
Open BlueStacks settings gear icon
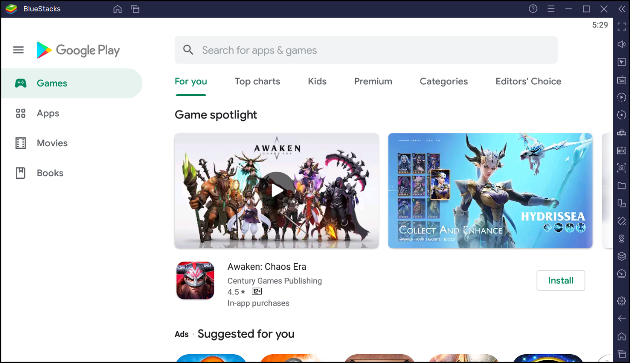pyautogui.click(x=621, y=301)
